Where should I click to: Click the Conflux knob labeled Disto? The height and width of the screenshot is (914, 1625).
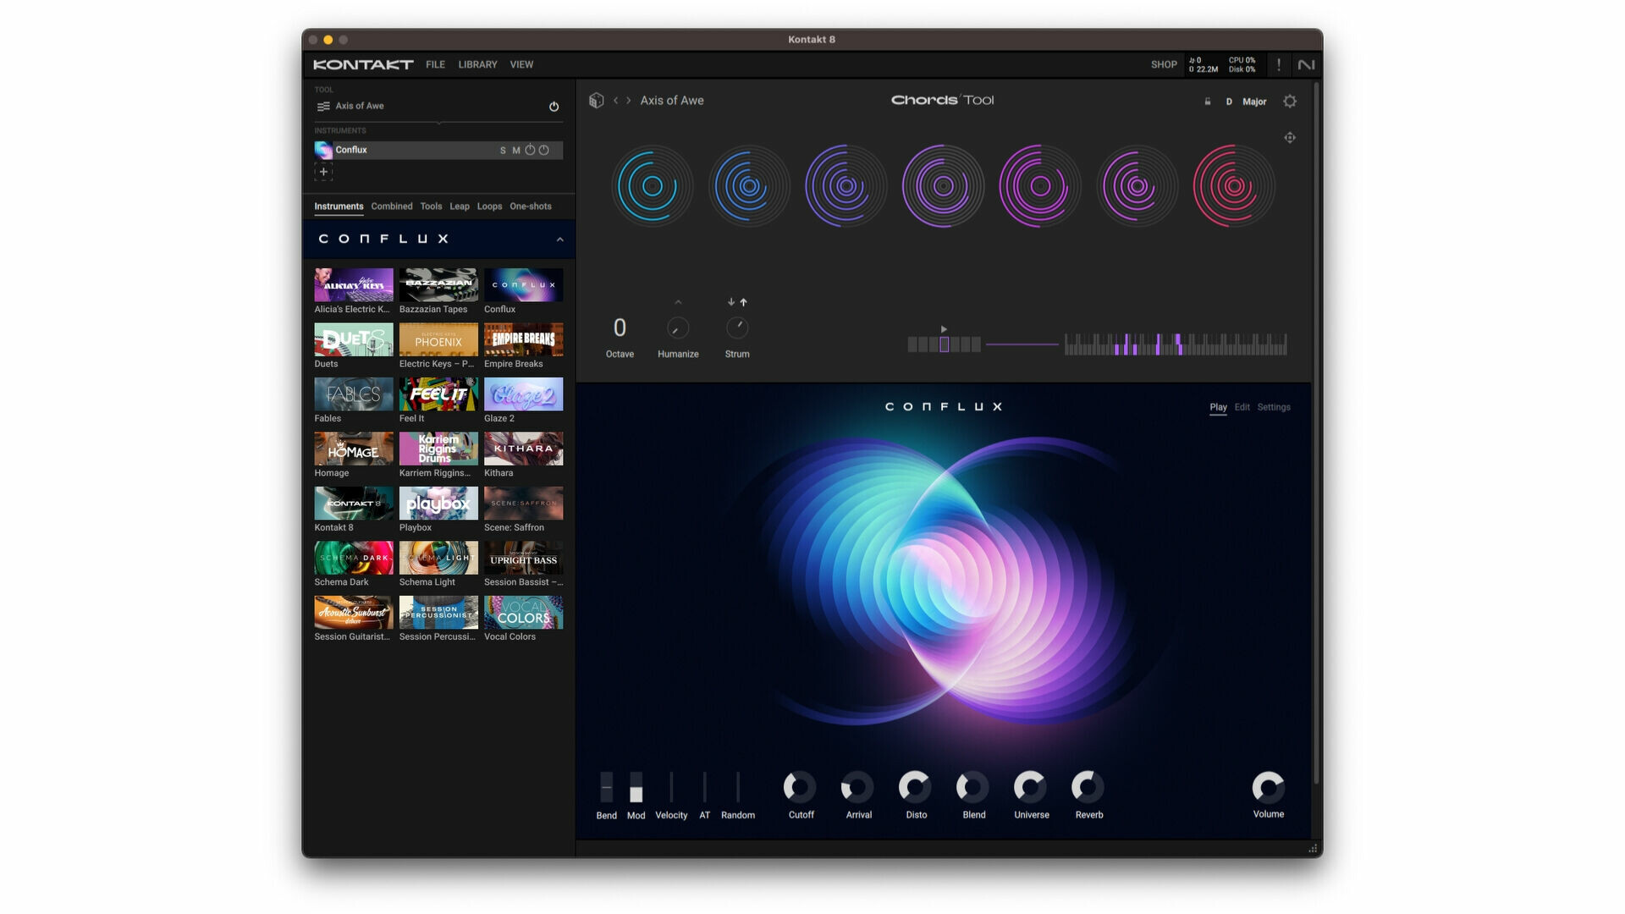(x=915, y=787)
